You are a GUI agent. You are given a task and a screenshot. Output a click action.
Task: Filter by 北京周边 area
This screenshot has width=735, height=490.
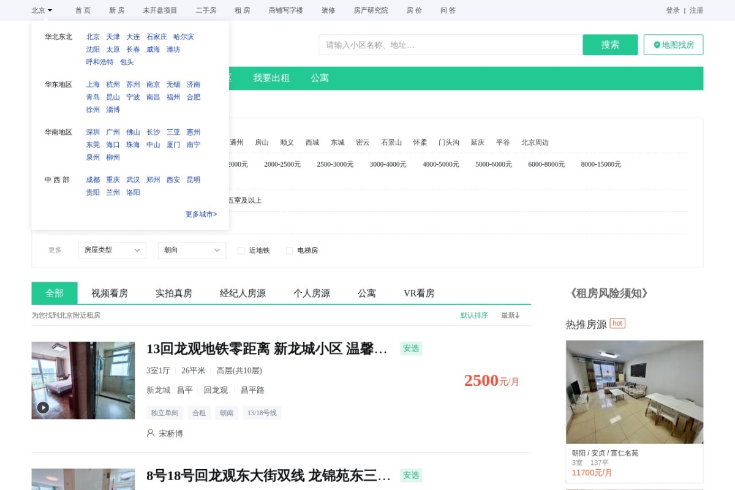click(535, 142)
